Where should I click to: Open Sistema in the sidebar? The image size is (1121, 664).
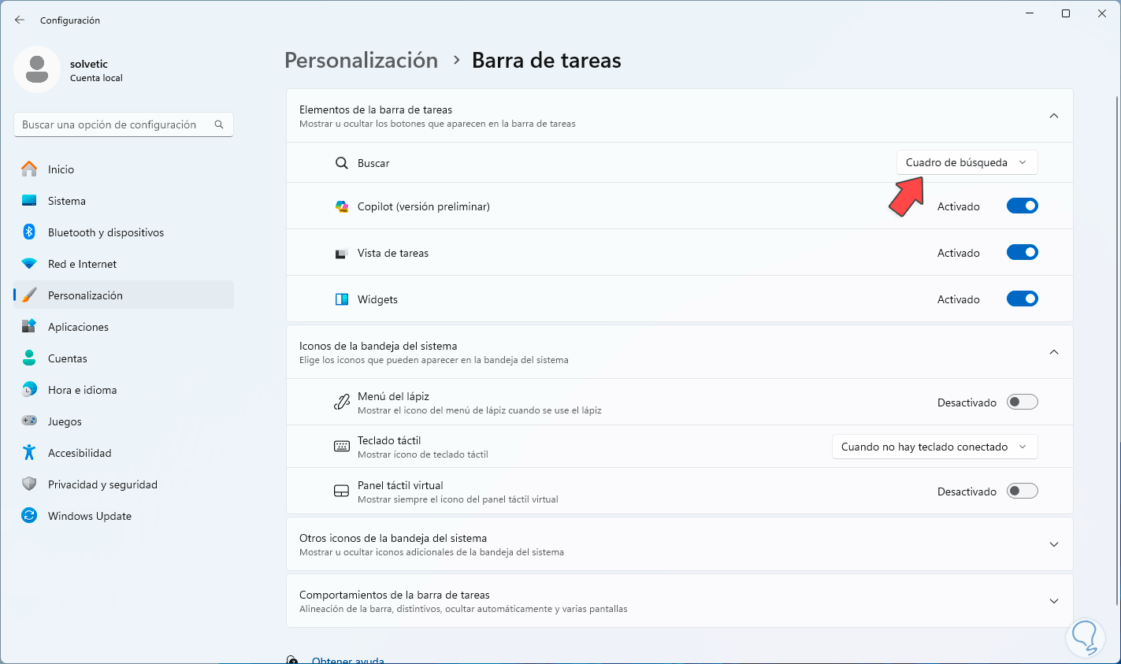[67, 201]
